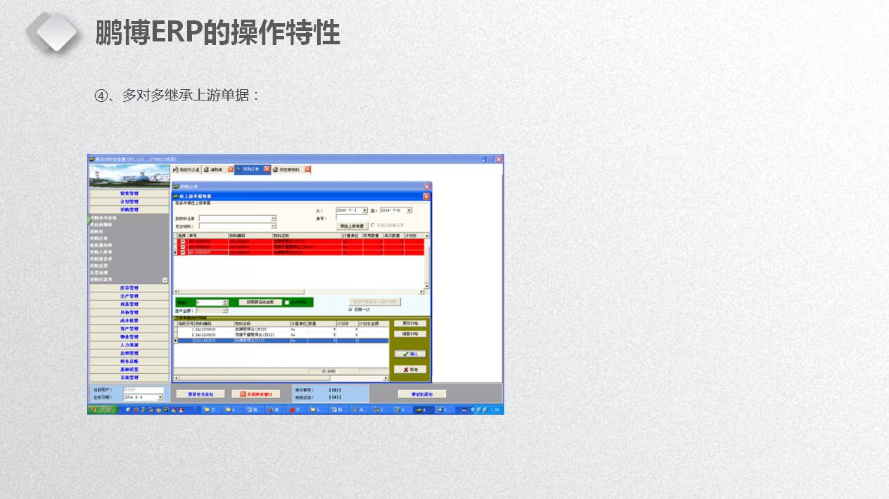Screen dimensions: 889x499
Task: Open the 基础设置 module in the sidebar
Action: (129, 370)
